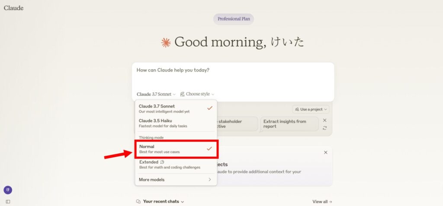Image resolution: width=443 pixels, height=206 pixels.
Task: Click the Claude logo text
Action: (x=13, y=8)
